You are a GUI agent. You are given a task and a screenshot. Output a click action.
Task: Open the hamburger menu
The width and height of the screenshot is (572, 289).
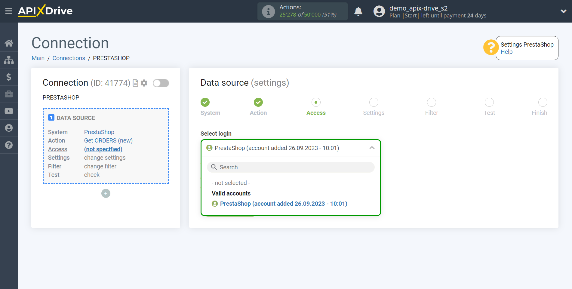[x=9, y=11]
